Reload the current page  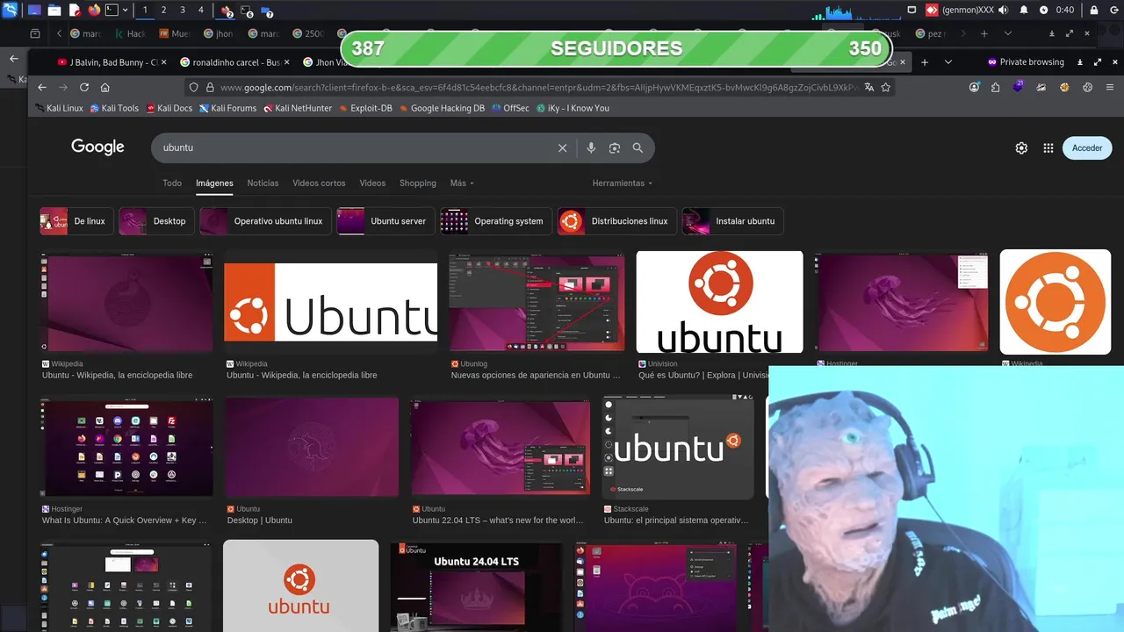pyautogui.click(x=84, y=87)
